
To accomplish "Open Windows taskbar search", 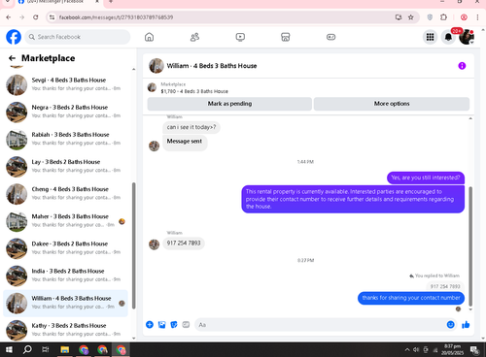I will coord(27,349).
